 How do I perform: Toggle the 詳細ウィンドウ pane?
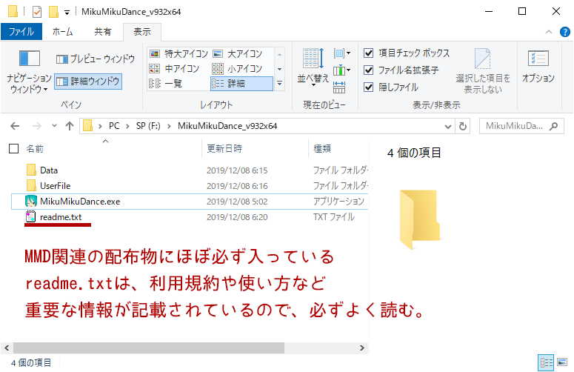(x=88, y=82)
